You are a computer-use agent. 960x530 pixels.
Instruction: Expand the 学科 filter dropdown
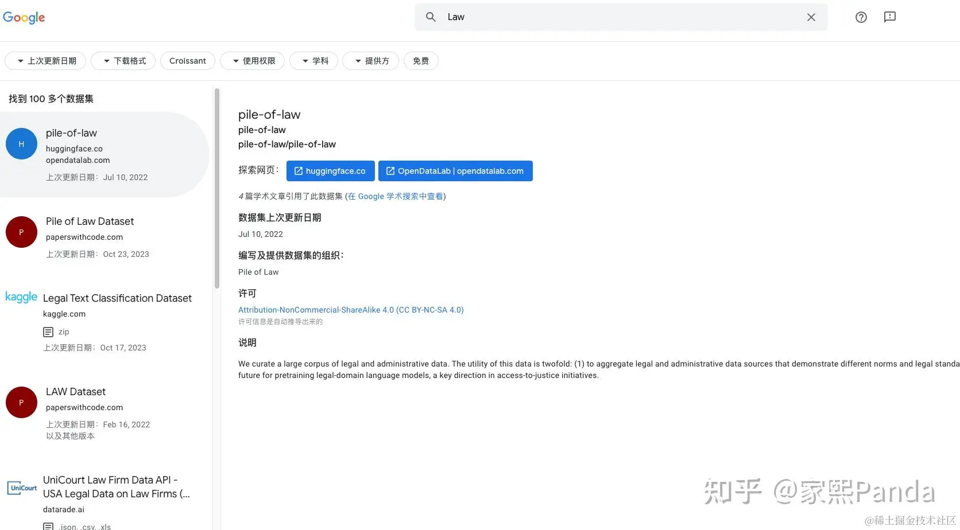point(313,61)
